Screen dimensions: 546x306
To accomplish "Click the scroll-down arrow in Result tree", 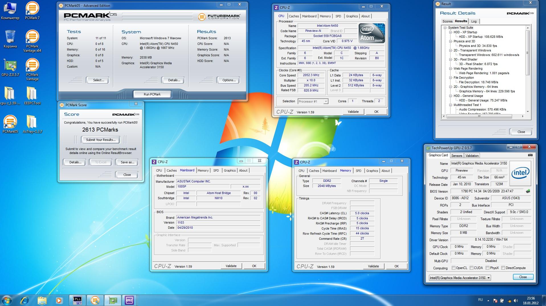I will tap(527, 112).
